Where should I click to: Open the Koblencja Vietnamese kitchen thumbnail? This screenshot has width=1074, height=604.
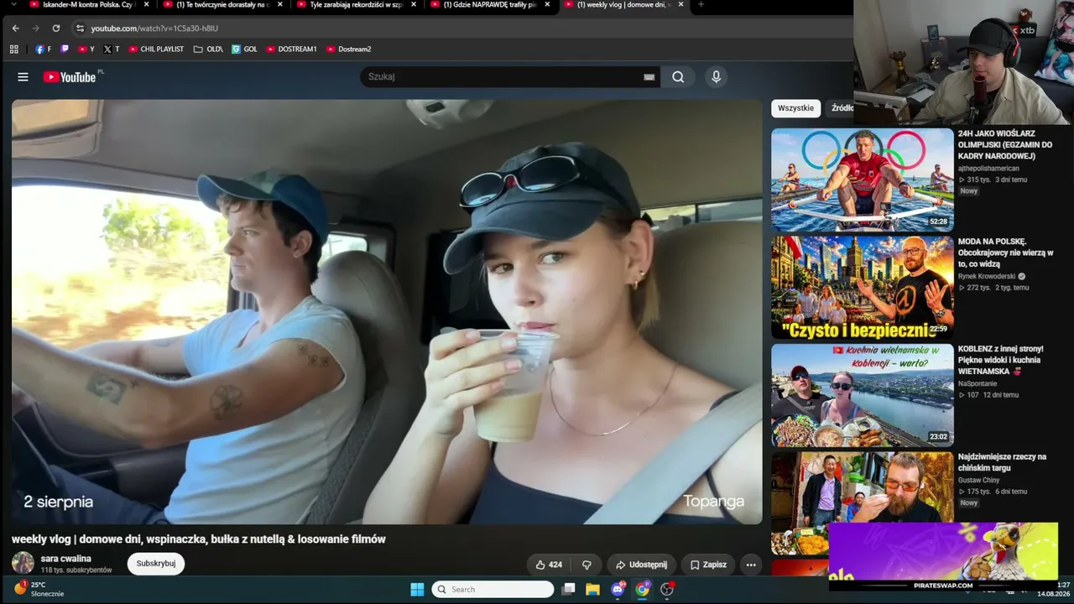pos(863,396)
